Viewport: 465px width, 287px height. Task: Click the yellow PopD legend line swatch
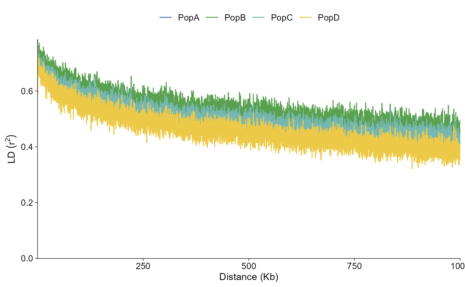click(x=306, y=18)
